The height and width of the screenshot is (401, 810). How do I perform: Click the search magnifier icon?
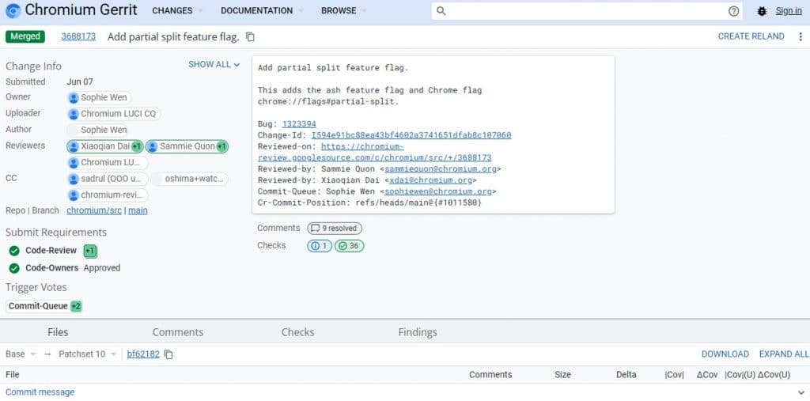[441, 11]
